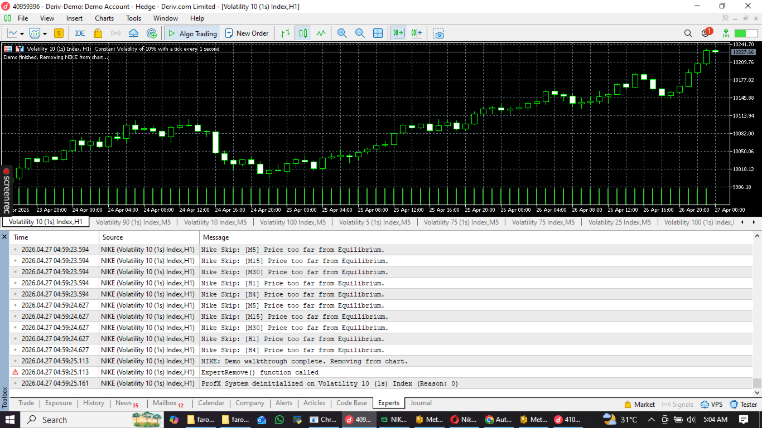Switch to Volatility 90 (1s) Index,M5 chart tab

(x=133, y=222)
